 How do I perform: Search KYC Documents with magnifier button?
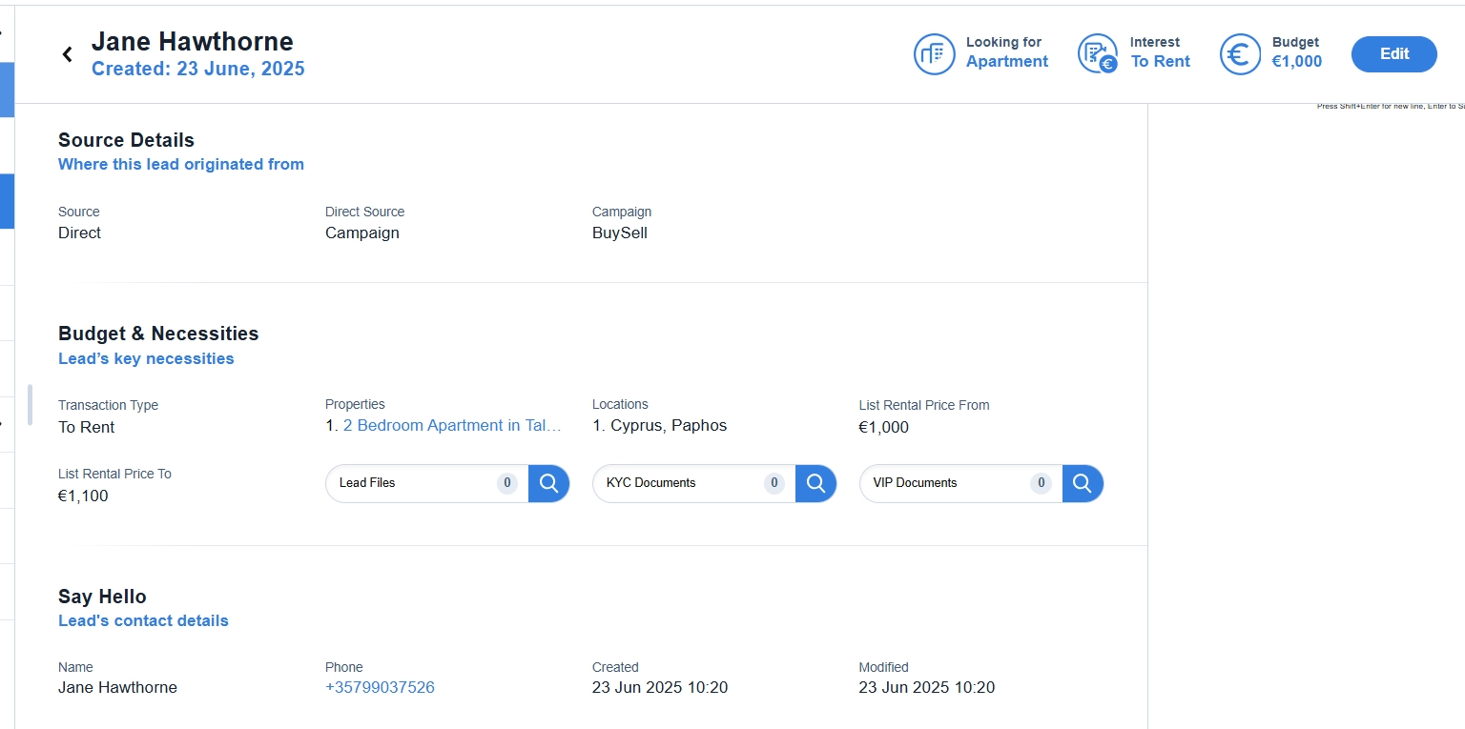[815, 483]
